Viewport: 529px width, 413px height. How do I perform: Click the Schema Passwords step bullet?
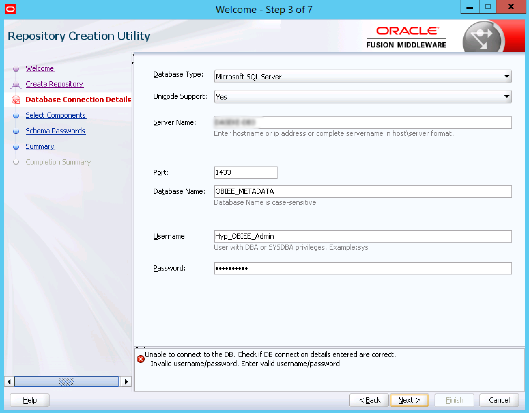[x=16, y=131]
